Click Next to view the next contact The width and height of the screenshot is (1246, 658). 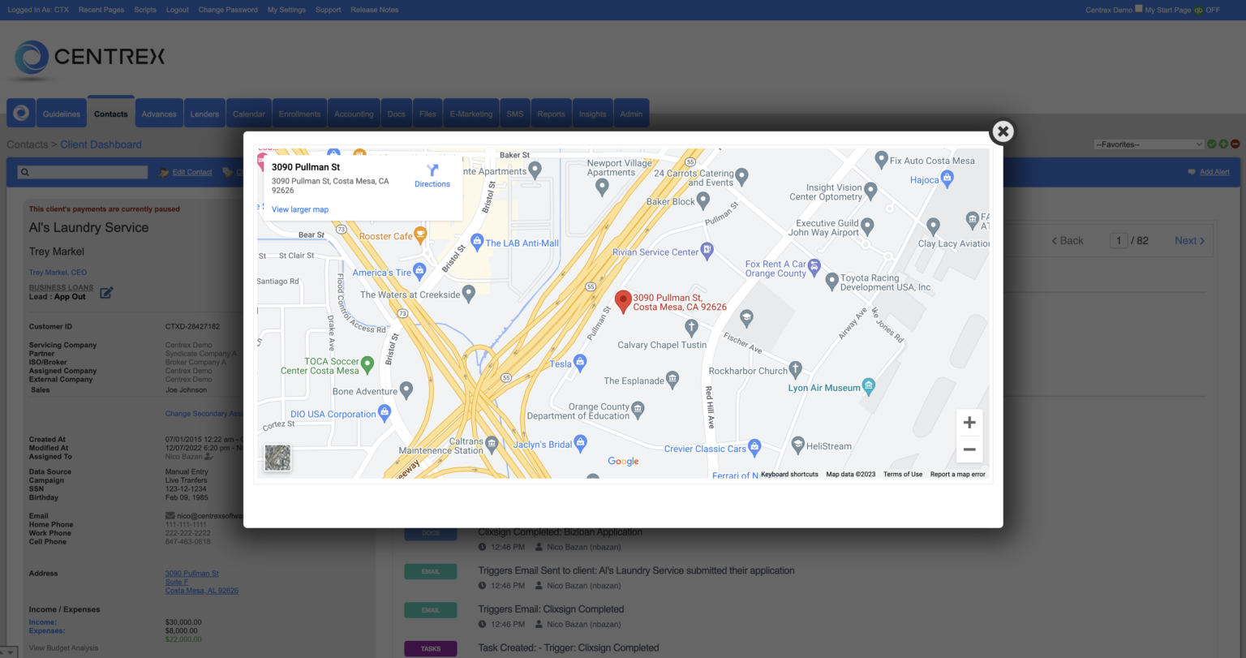(x=1187, y=240)
